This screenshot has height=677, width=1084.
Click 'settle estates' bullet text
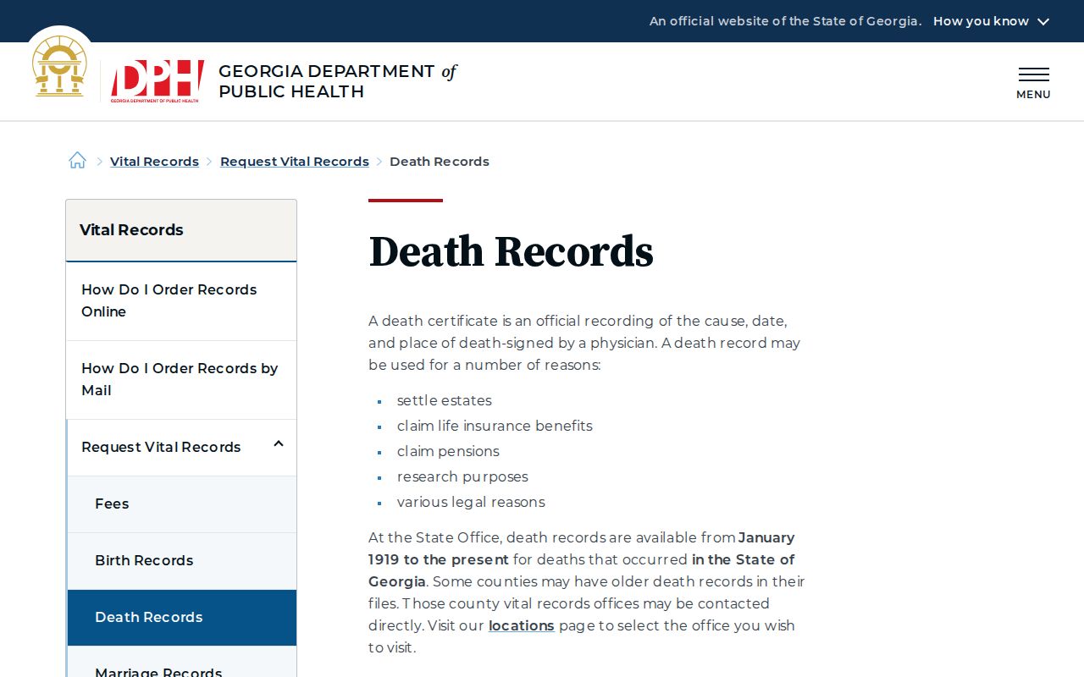[444, 400]
